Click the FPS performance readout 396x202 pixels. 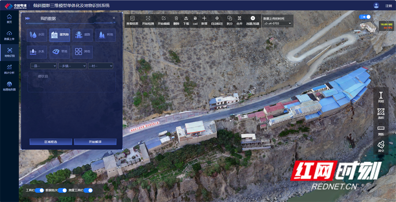point(387,26)
